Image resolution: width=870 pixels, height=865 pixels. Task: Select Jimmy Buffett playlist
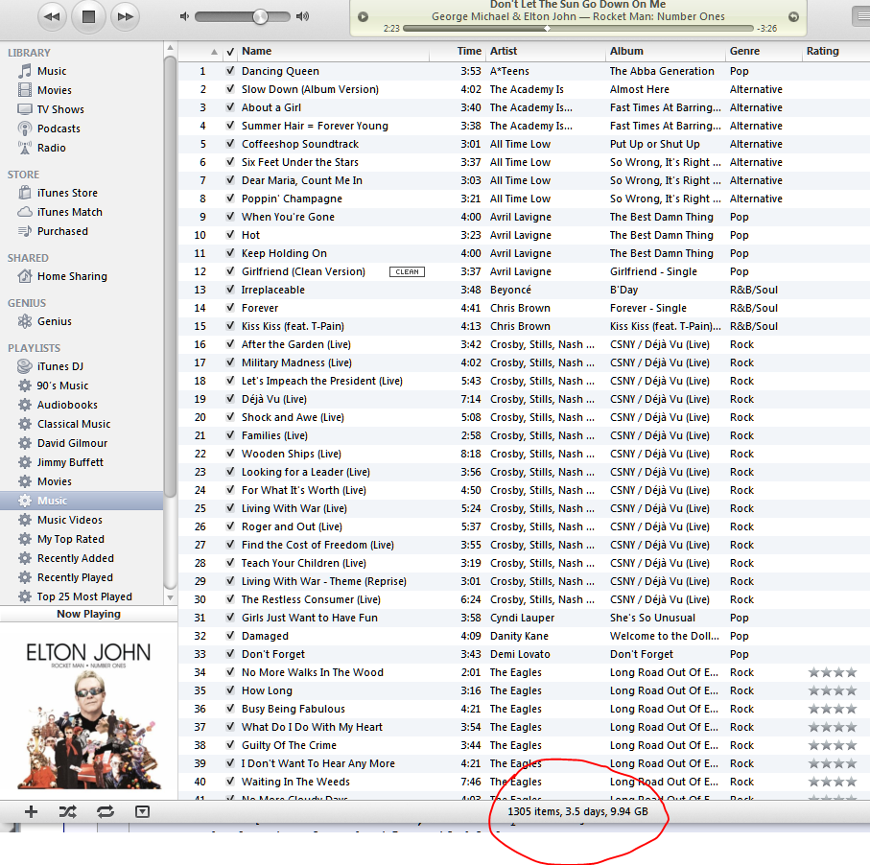[x=70, y=462]
